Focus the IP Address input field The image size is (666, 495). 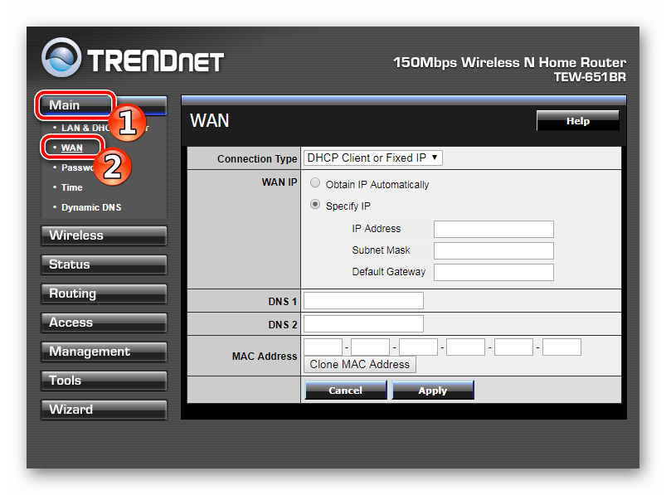point(493,229)
